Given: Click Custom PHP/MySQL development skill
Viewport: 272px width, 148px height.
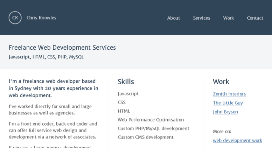Looking at the screenshot, I should click(x=154, y=128).
